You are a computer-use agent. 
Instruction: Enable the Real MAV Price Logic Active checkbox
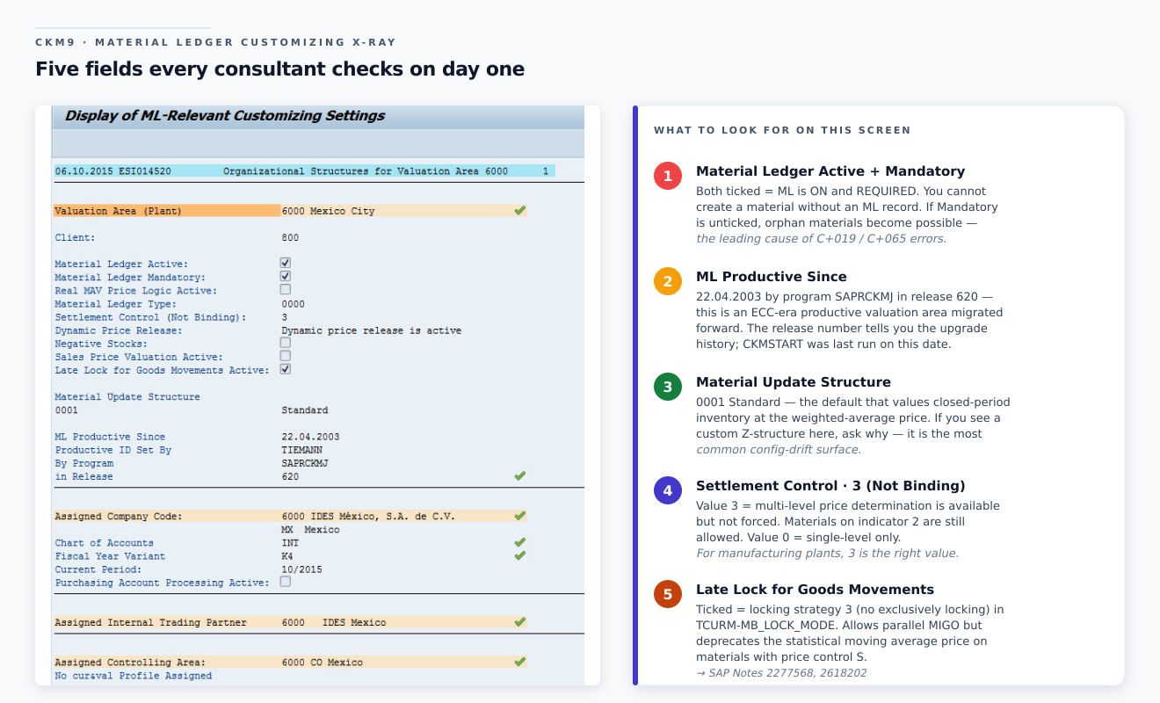[286, 289]
